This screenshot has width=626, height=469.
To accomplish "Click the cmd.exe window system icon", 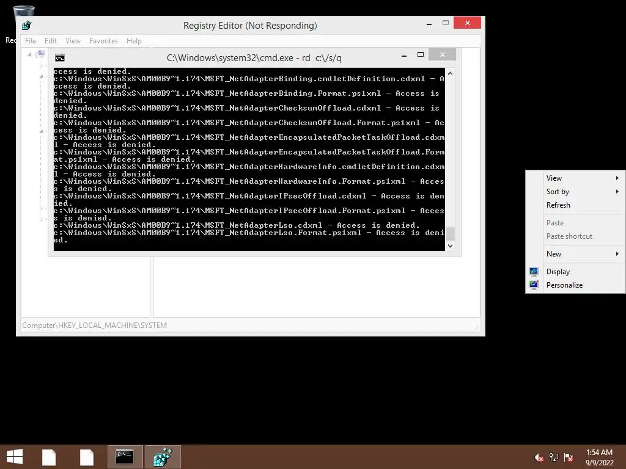I will click(60, 58).
